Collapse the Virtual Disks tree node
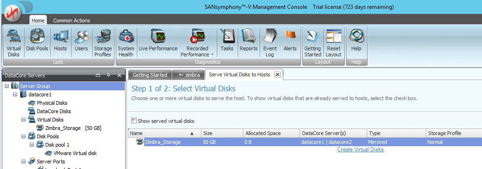This screenshot has height=169, width=482. point(23,120)
